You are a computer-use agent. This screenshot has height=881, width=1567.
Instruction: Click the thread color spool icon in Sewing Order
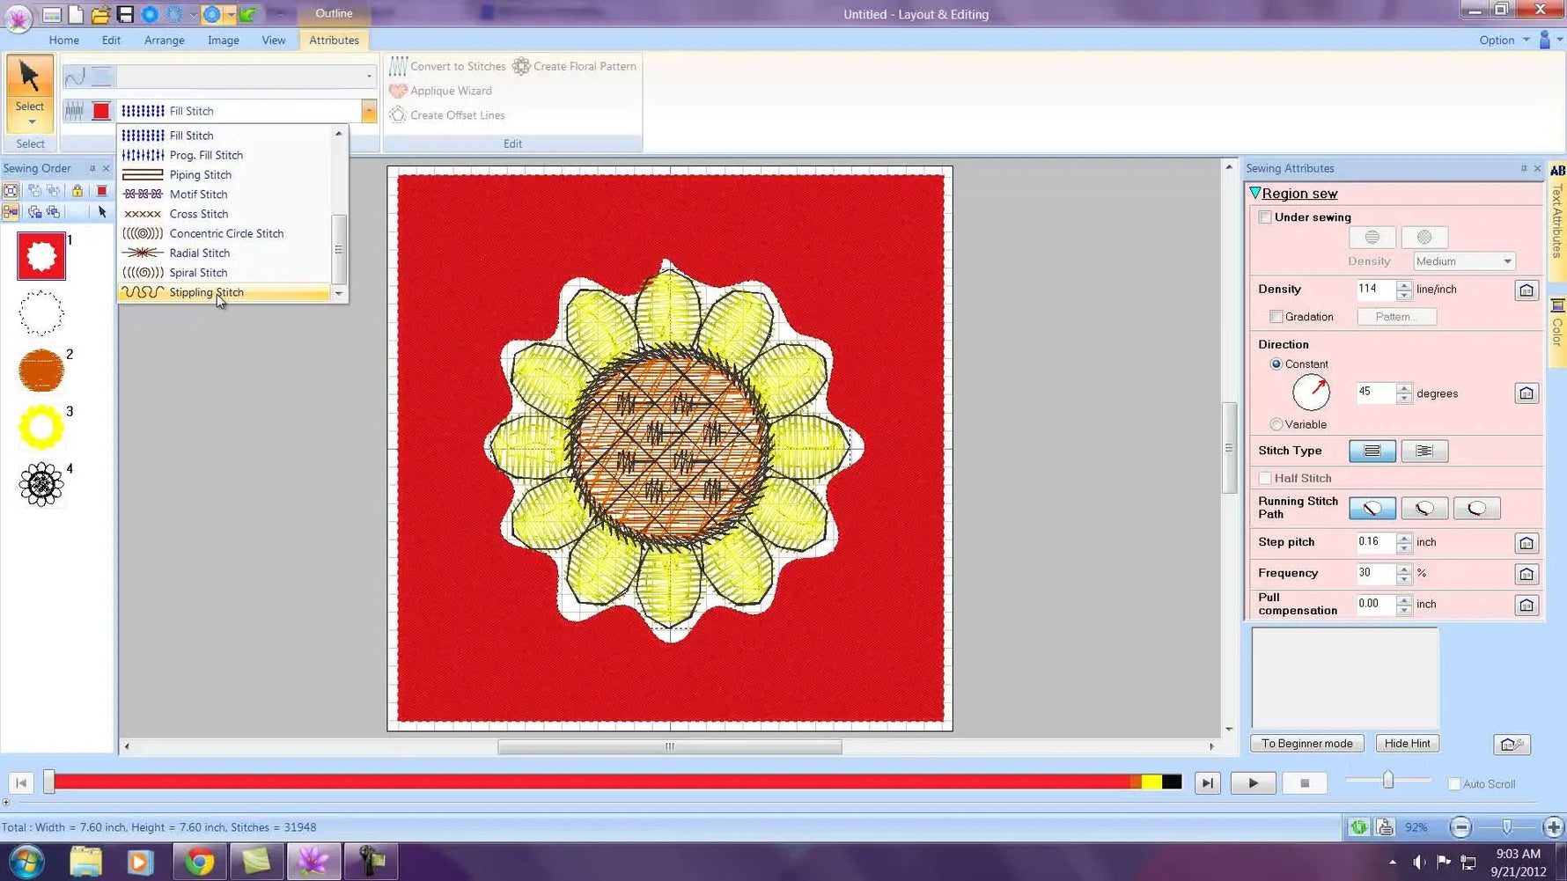(x=101, y=190)
